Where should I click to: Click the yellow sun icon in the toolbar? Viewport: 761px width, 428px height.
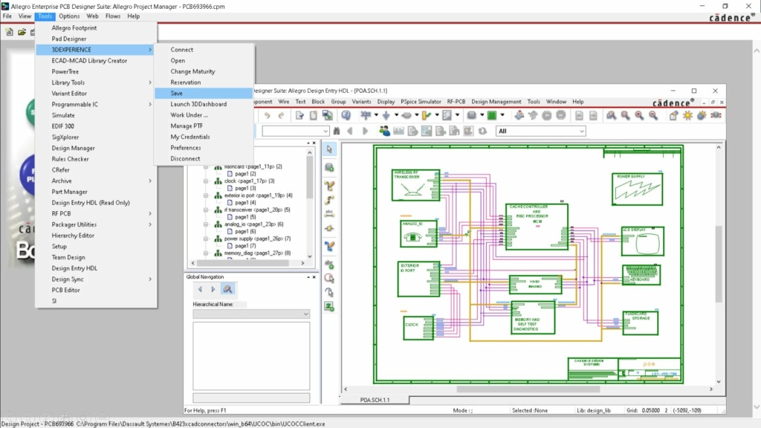[687, 115]
